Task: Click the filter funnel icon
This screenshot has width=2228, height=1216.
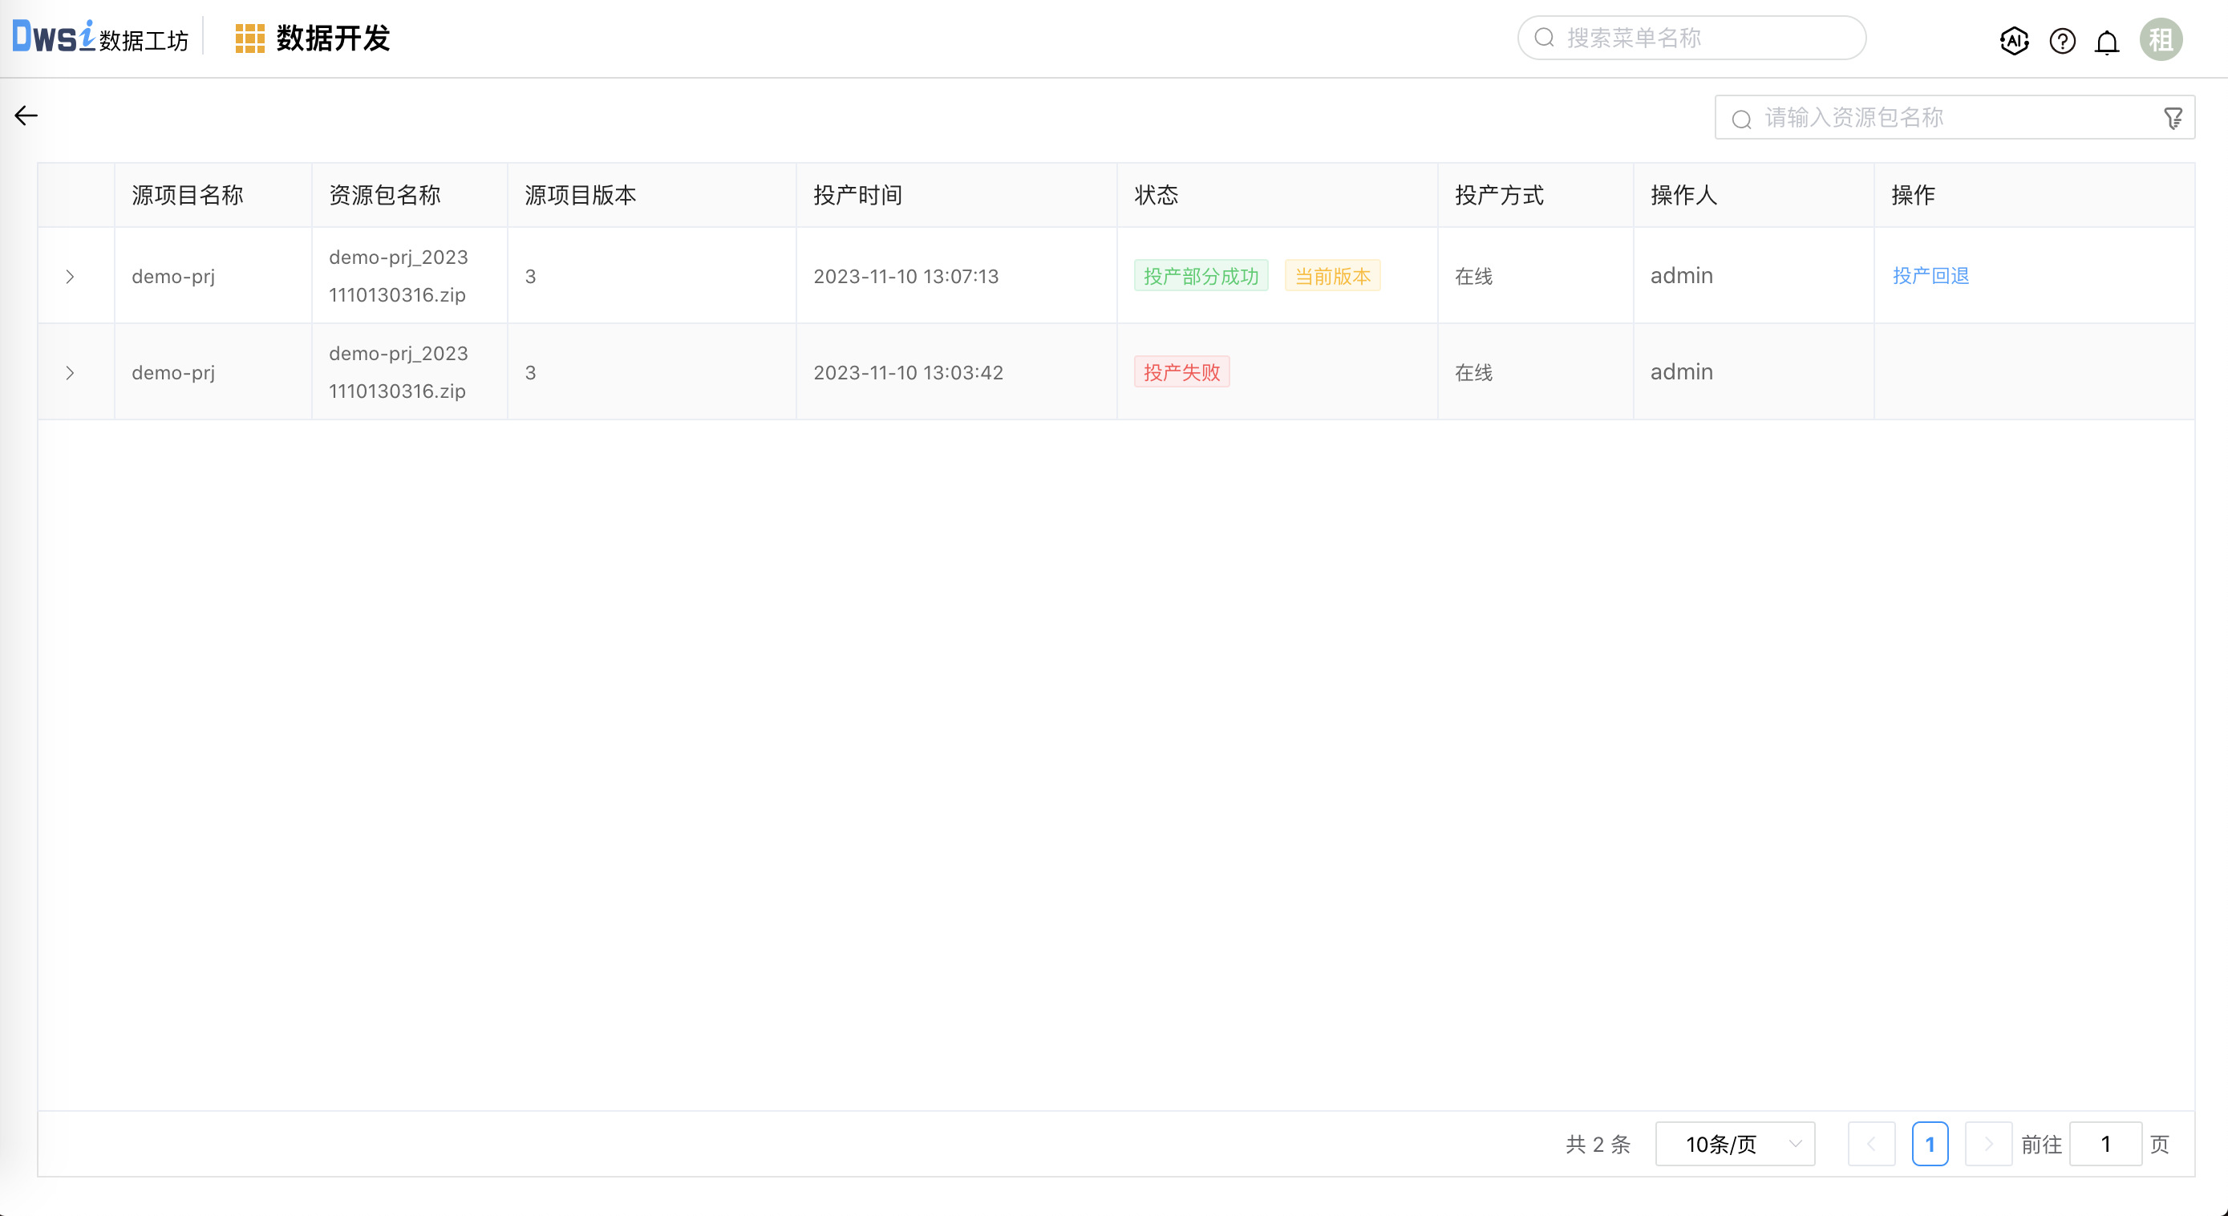Action: (2173, 118)
